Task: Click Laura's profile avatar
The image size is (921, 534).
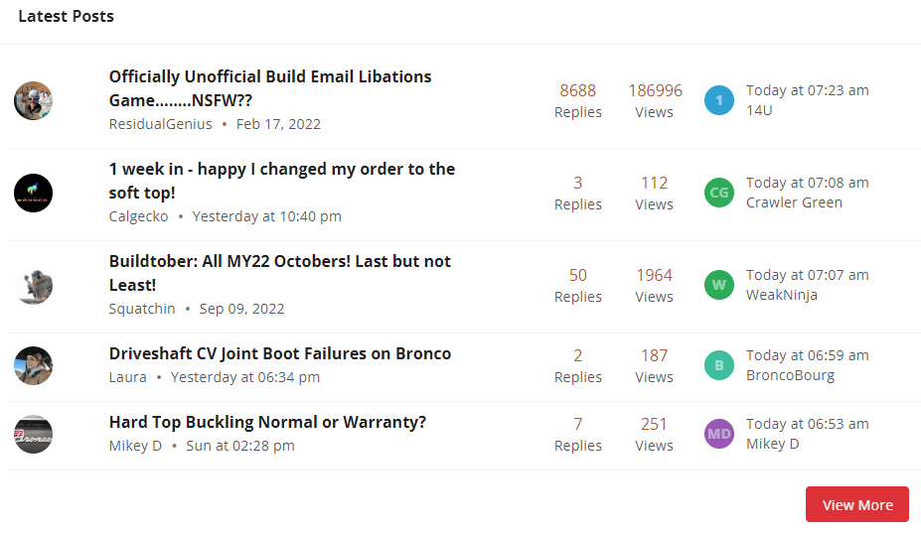Action: 34,365
